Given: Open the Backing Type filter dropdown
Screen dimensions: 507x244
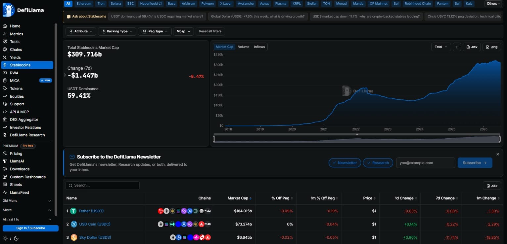Looking at the screenshot, I should pyautogui.click(x=117, y=31).
